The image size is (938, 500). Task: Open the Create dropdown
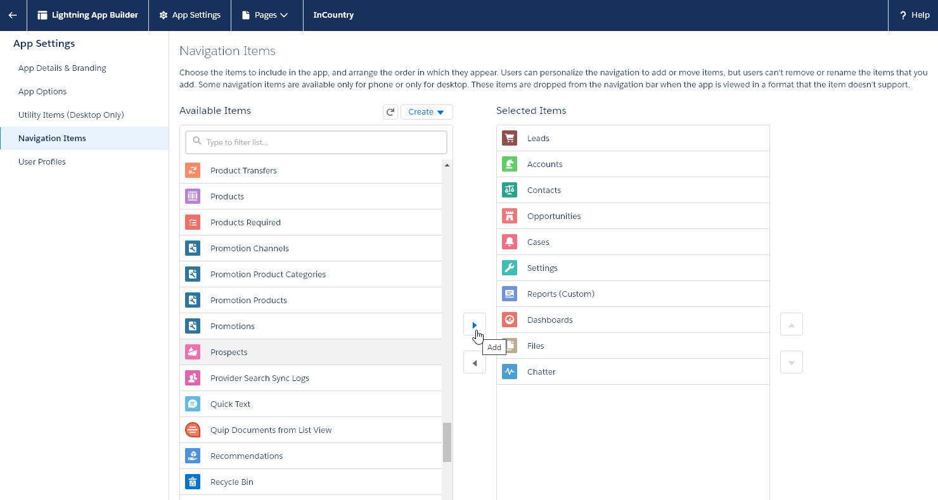pyautogui.click(x=427, y=112)
